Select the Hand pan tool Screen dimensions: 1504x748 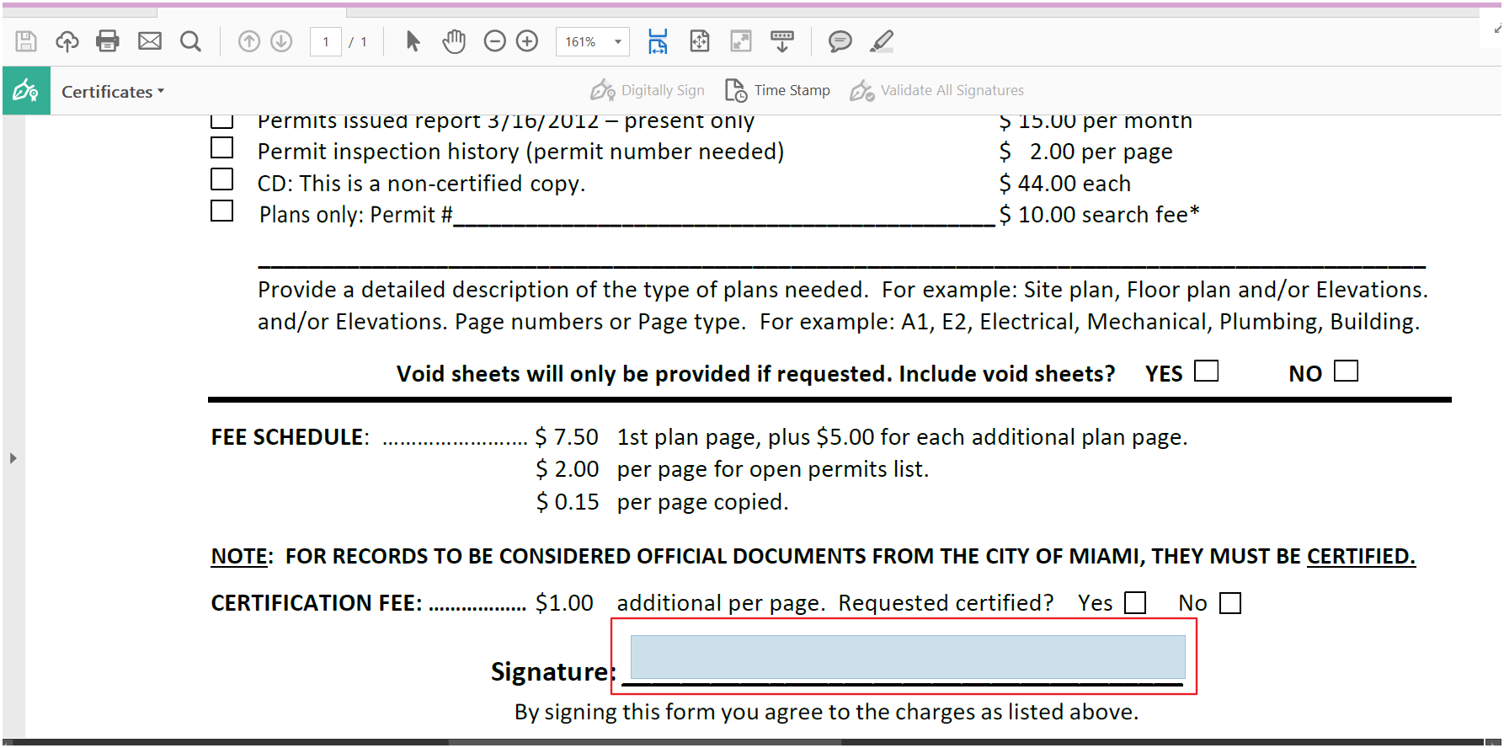click(454, 41)
